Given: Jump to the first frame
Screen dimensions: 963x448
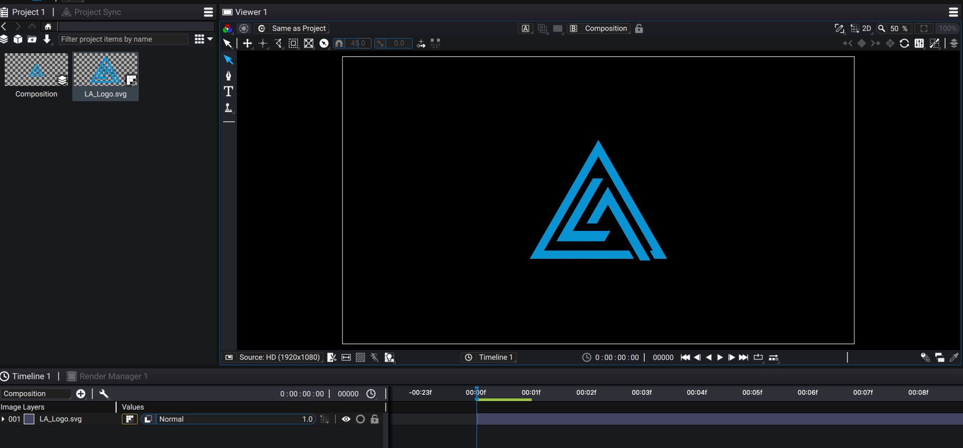Looking at the screenshot, I should click(685, 357).
